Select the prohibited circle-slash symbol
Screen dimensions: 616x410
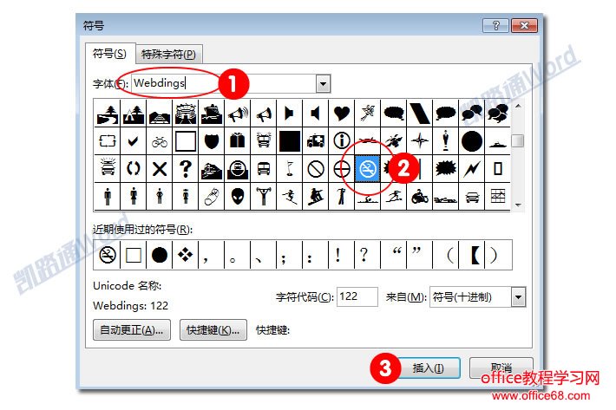point(316,169)
